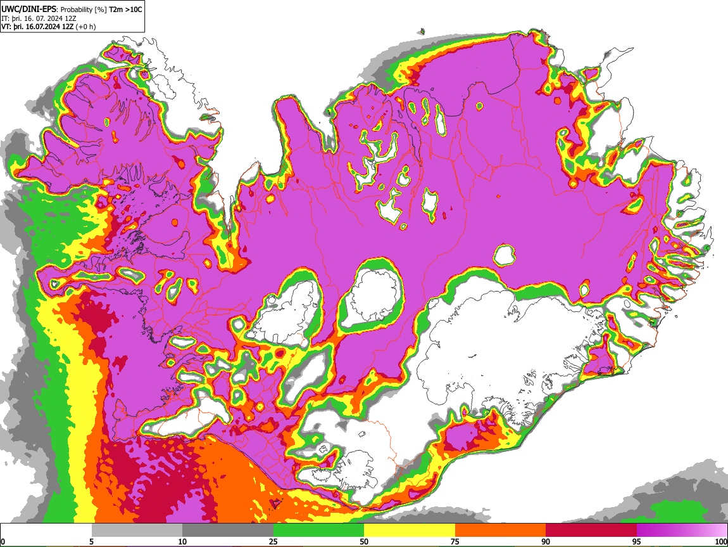This screenshot has width=728, height=547.
Task: Click the legend value '0'
Action: pos(3,541)
